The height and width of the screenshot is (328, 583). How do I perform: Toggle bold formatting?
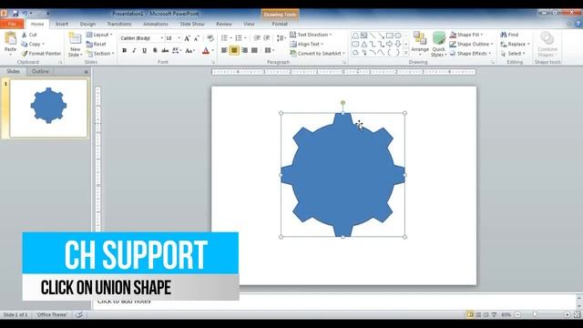pyautogui.click(x=124, y=50)
